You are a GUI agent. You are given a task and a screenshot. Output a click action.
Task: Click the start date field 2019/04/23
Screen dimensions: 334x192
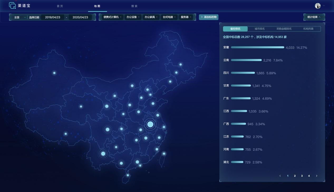tap(53, 17)
